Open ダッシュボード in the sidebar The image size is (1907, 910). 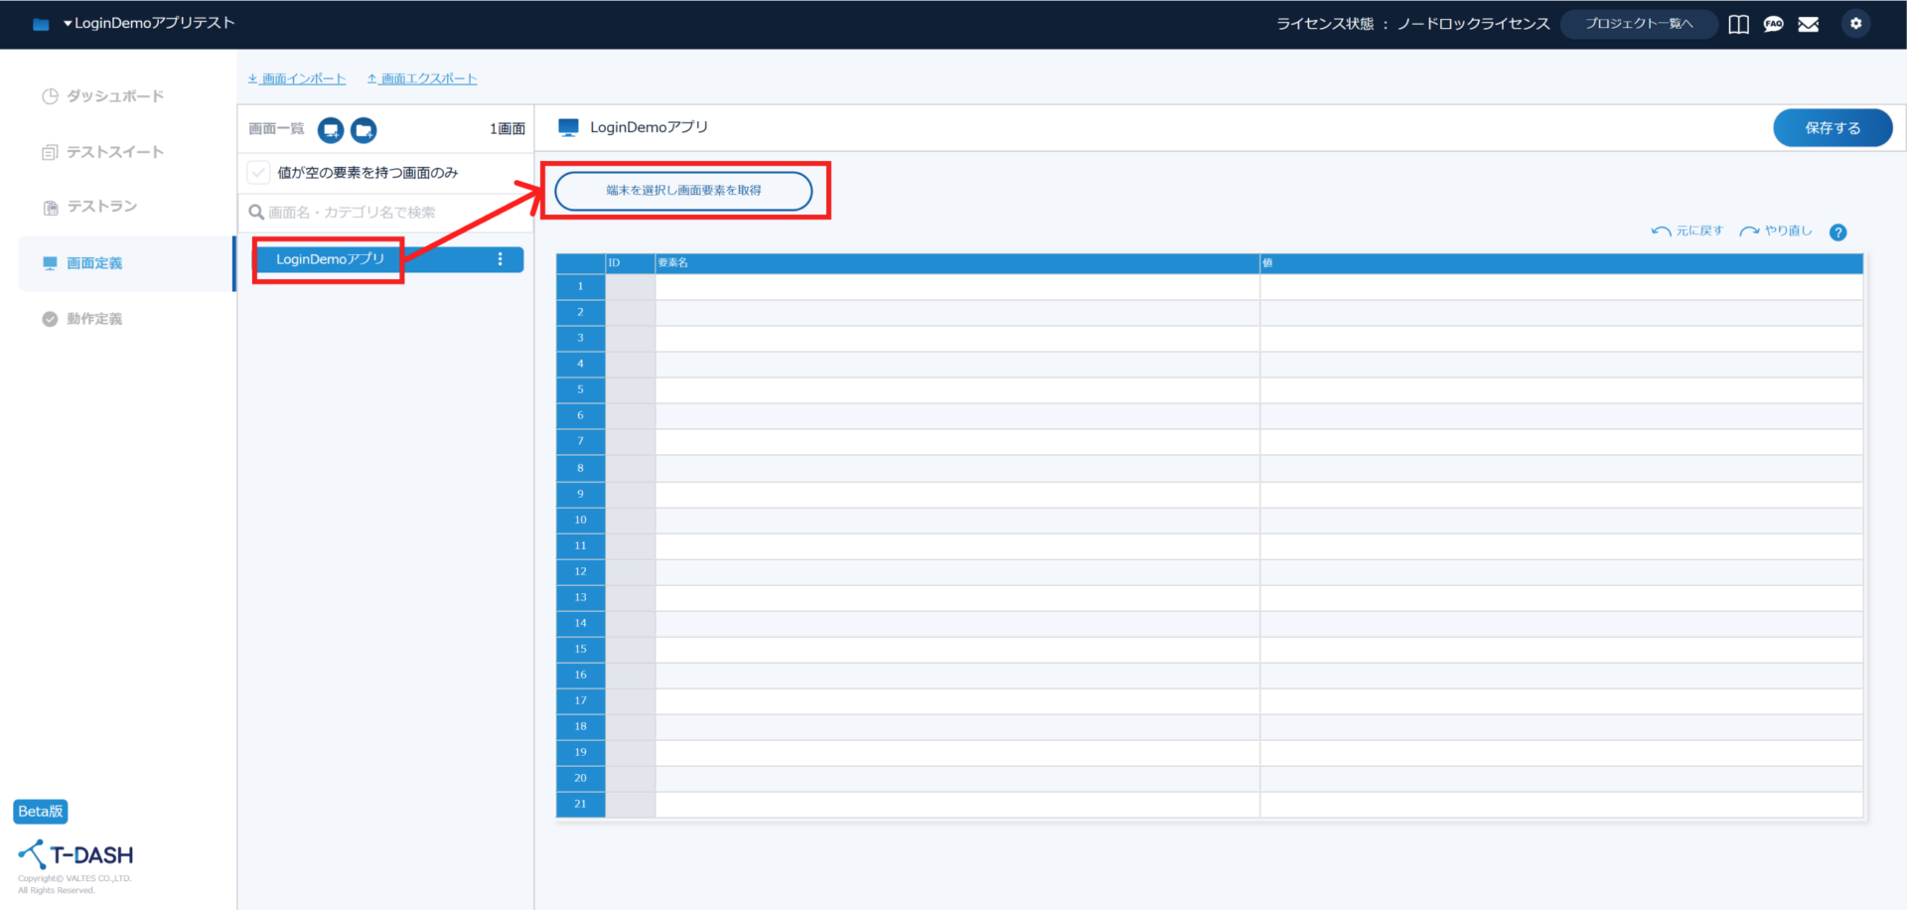point(114,96)
